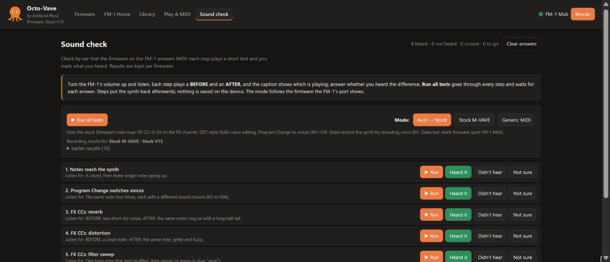This screenshot has width=610, height=262.
Task: Expand Earlier results (10)
Action: (88, 148)
